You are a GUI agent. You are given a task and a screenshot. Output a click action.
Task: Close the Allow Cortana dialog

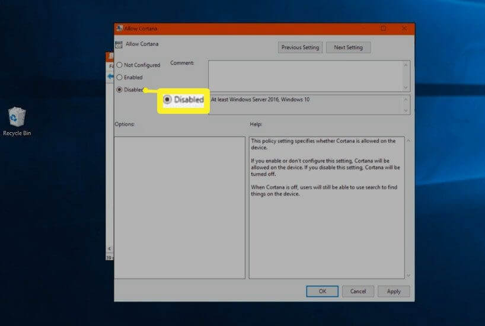(404, 28)
